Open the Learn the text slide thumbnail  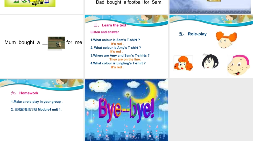point(126,46)
